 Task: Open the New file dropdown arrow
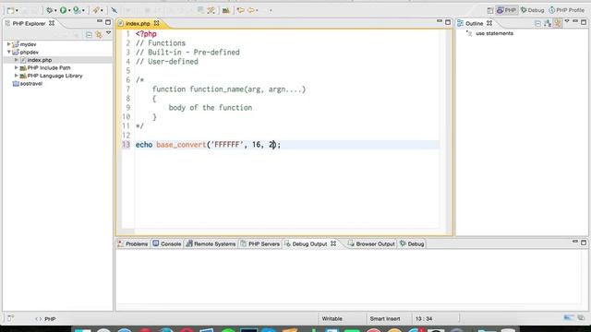pyautogui.click(x=17, y=10)
